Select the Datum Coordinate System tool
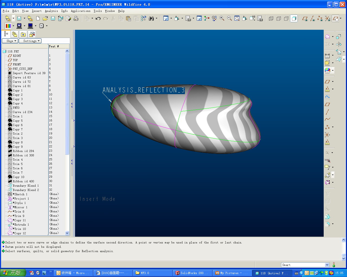The image size is (347, 277). coord(327,134)
